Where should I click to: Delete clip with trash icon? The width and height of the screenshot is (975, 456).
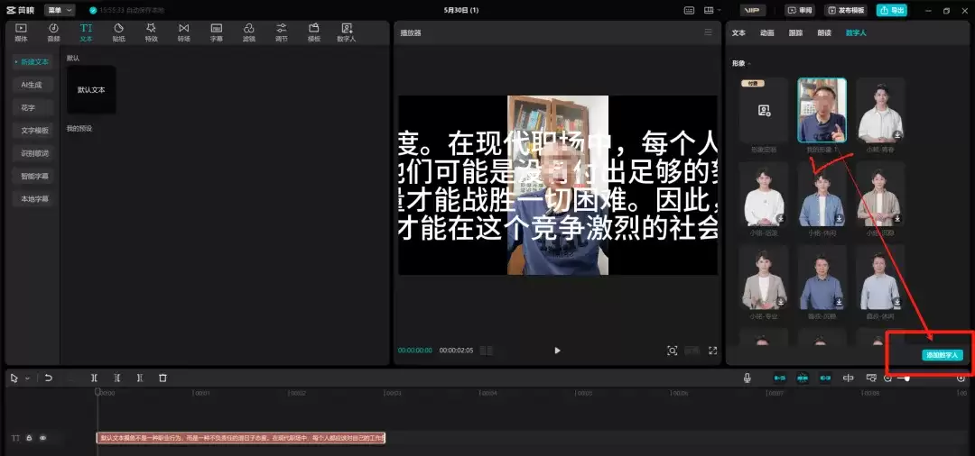[162, 378]
